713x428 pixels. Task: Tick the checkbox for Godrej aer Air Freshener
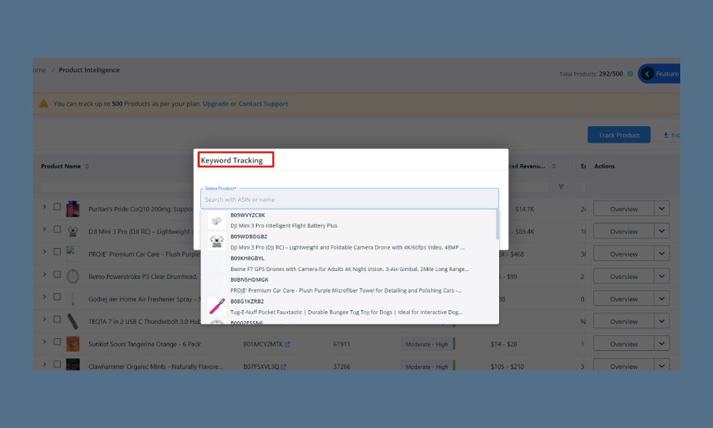(57, 297)
